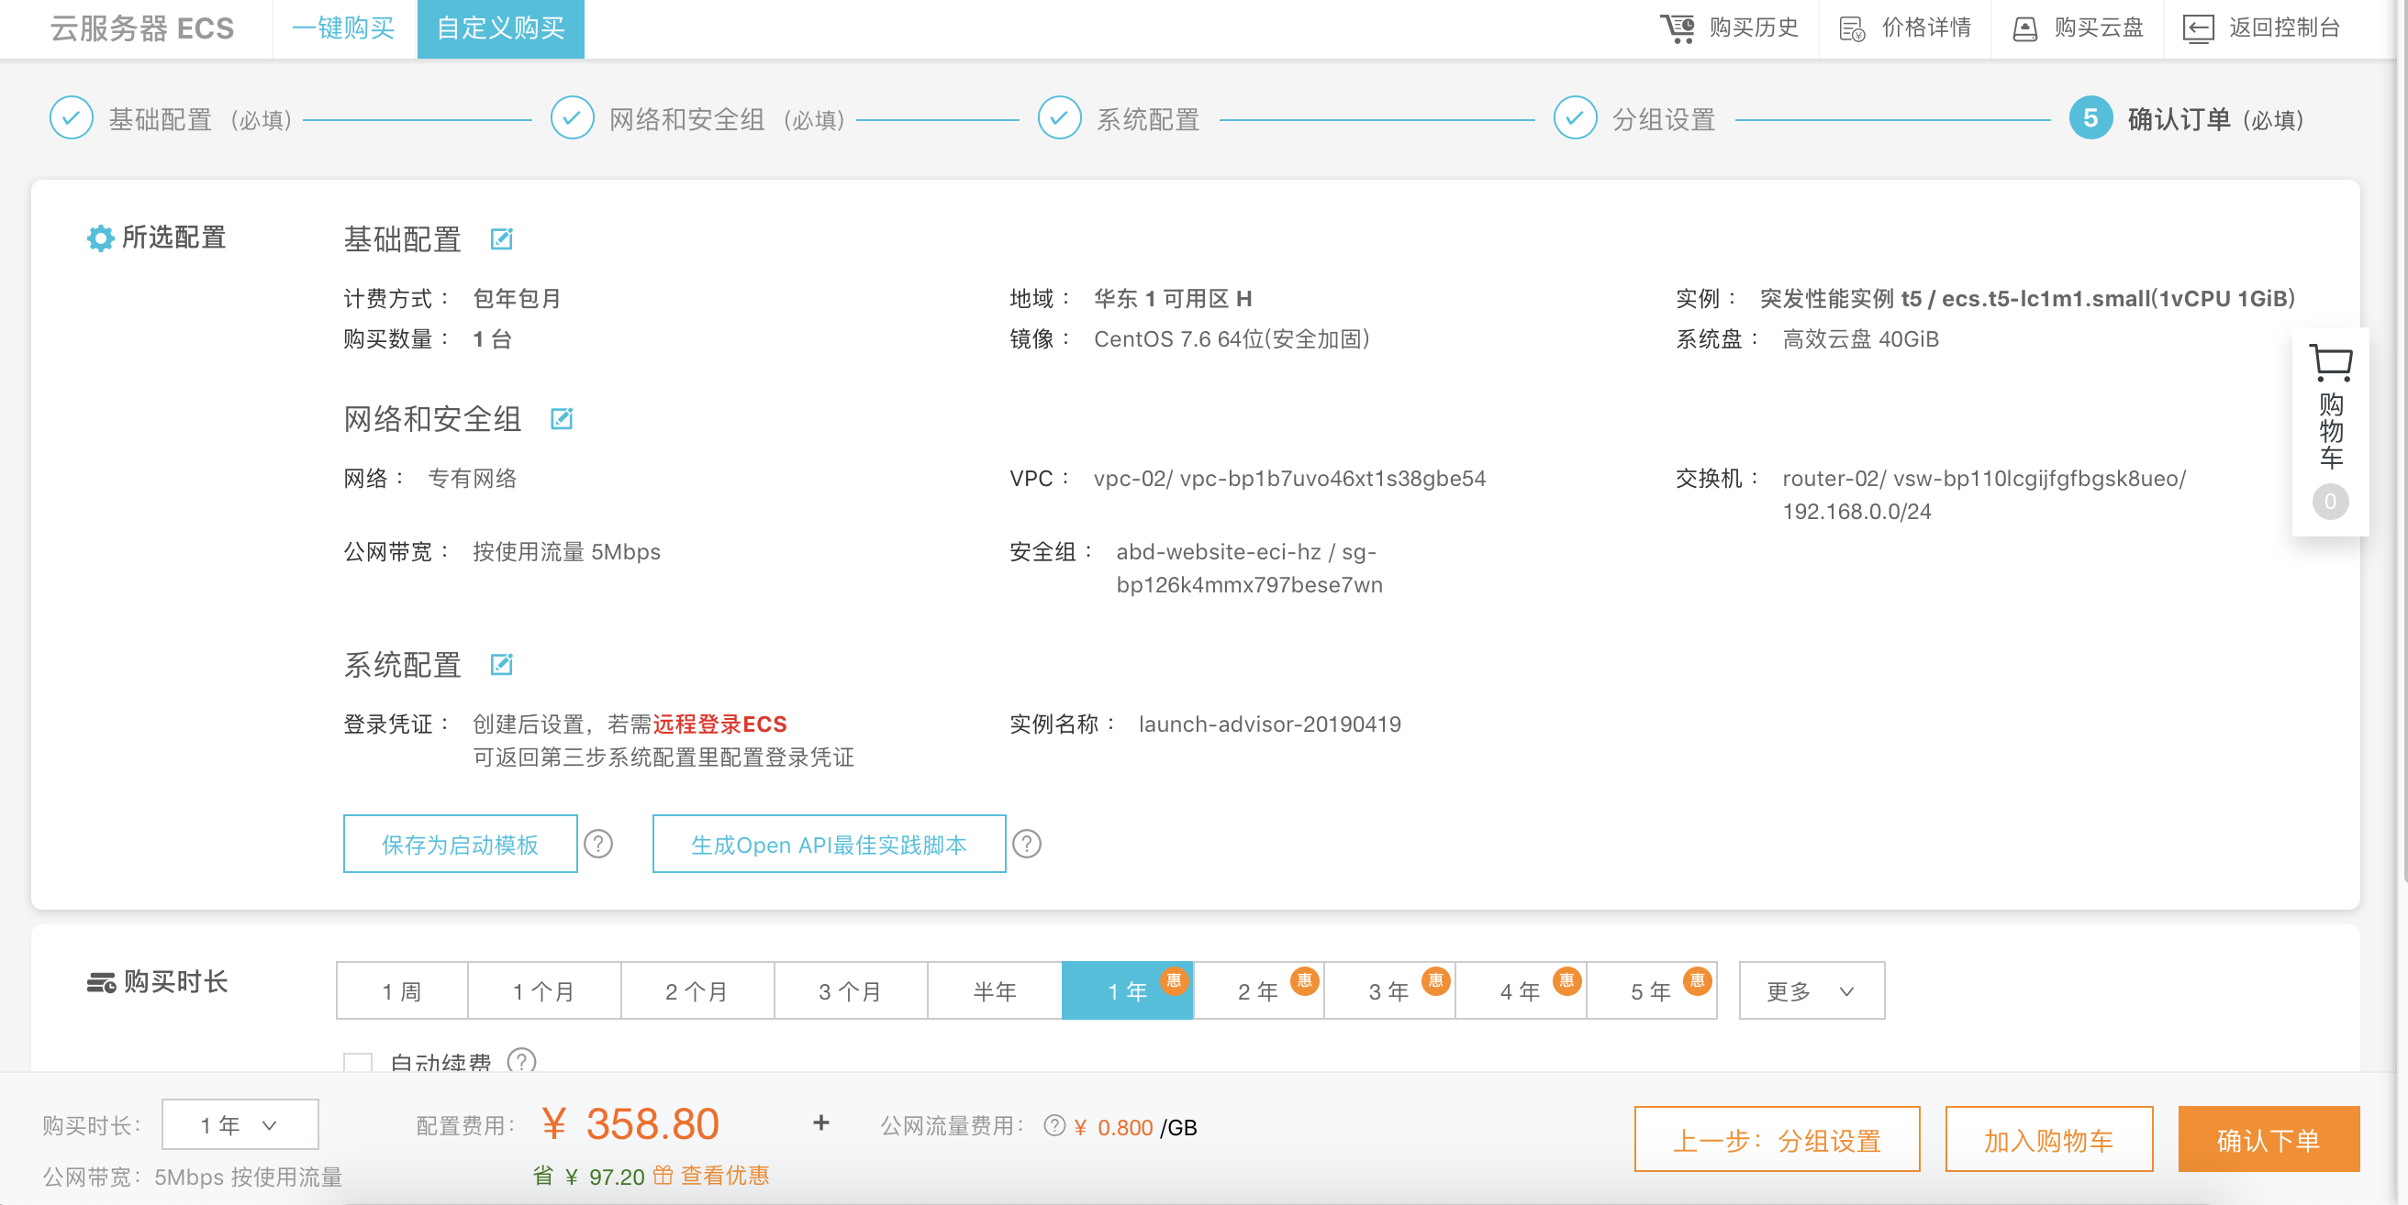The height and width of the screenshot is (1205, 2408).
Task: Select 2 年 purchase duration
Action: pos(1258,991)
